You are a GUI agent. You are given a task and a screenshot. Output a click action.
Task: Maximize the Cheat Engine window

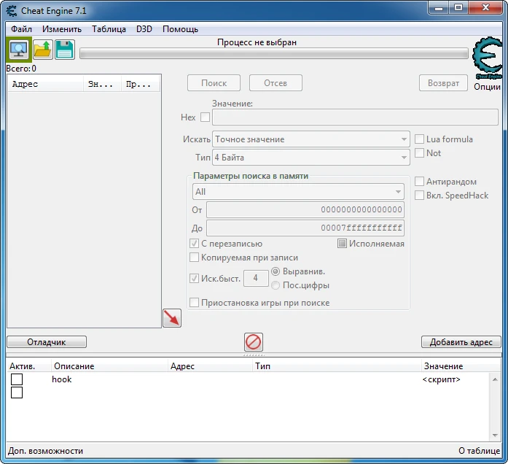pos(458,8)
